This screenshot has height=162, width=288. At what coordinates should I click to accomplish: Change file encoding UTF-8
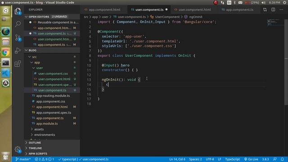point(210,159)
